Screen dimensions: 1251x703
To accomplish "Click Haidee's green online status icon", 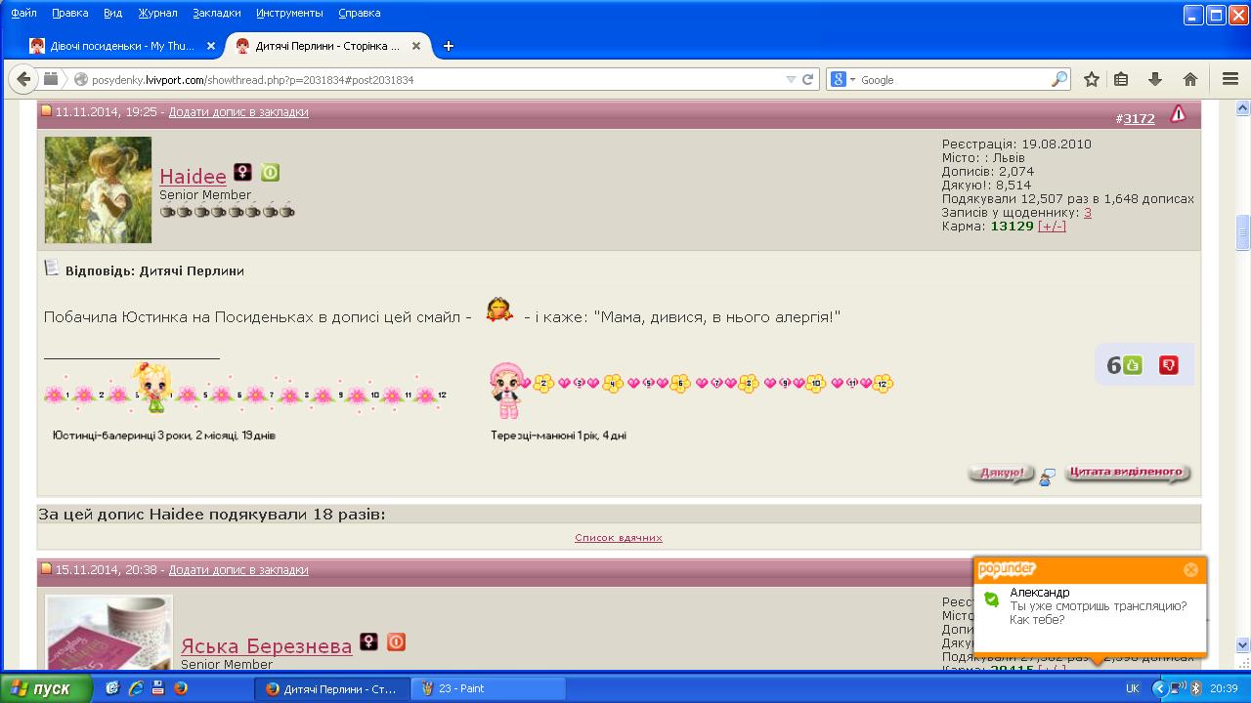I will [270, 173].
